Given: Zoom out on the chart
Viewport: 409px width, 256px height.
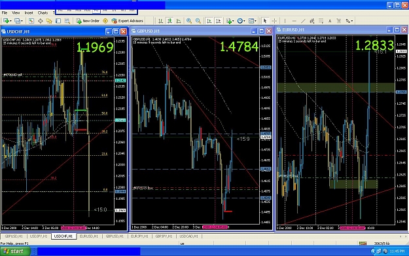Looking at the screenshot, I should coord(198,21).
